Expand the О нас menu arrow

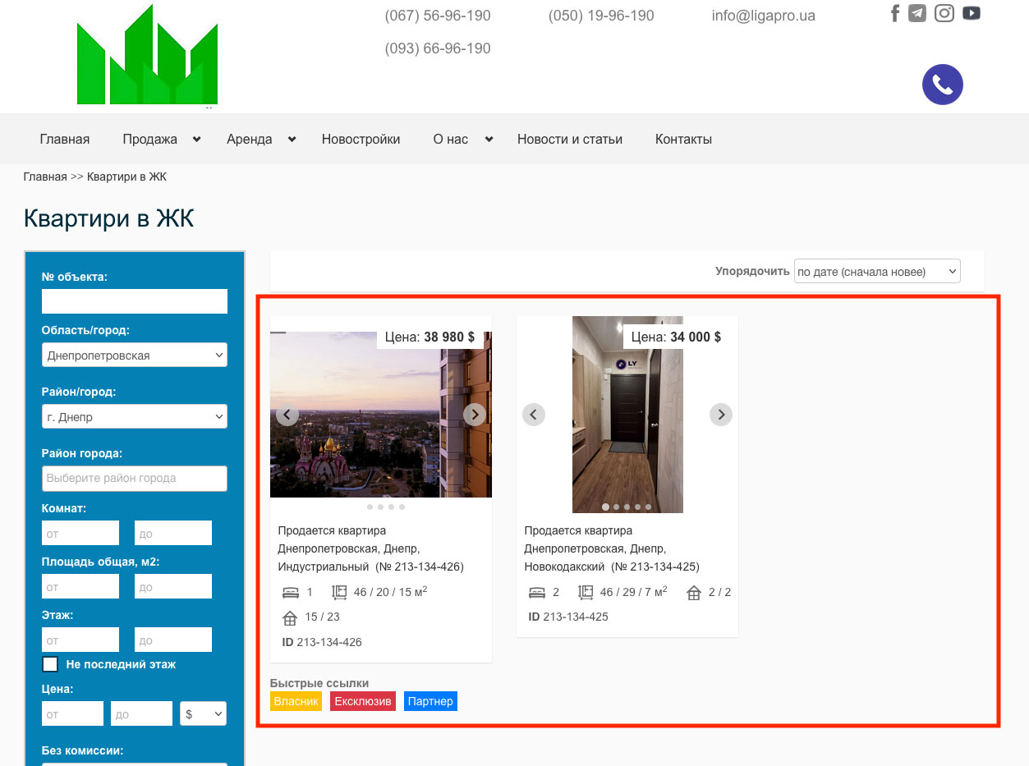[x=489, y=140]
